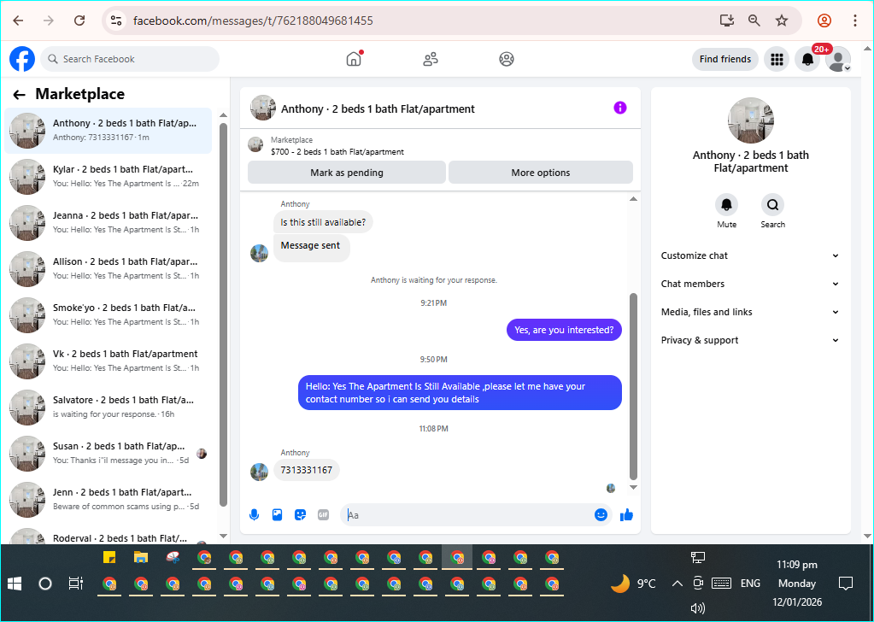This screenshot has height=622, width=874.
Task: Open Sticky Notes from taskbar
Action: coord(109,557)
